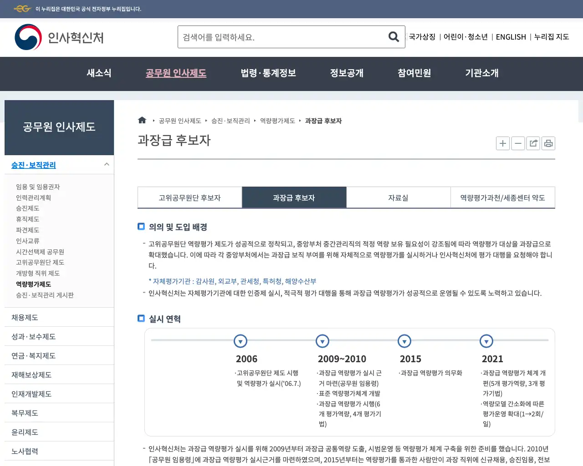This screenshot has width=583, height=466.
Task: Decrease font size with minus button
Action: pos(518,143)
